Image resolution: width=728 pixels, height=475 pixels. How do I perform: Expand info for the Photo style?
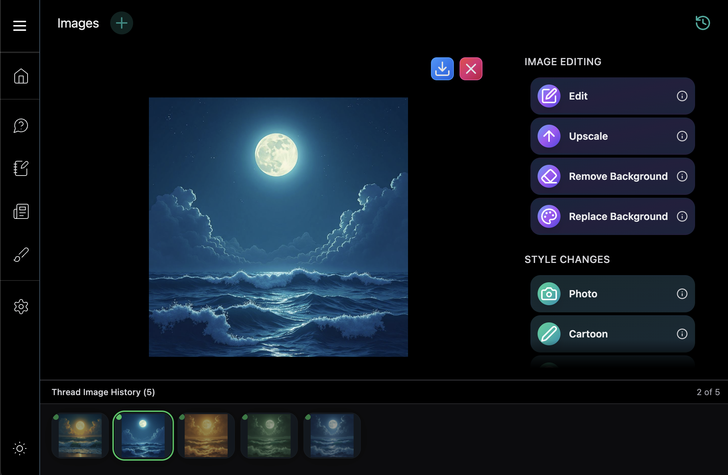pyautogui.click(x=682, y=294)
